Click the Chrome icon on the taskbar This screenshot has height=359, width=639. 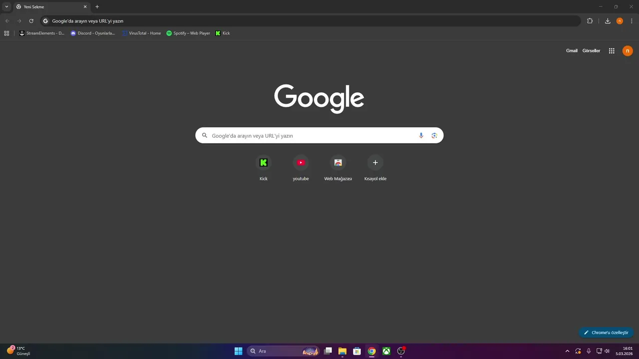click(371, 351)
